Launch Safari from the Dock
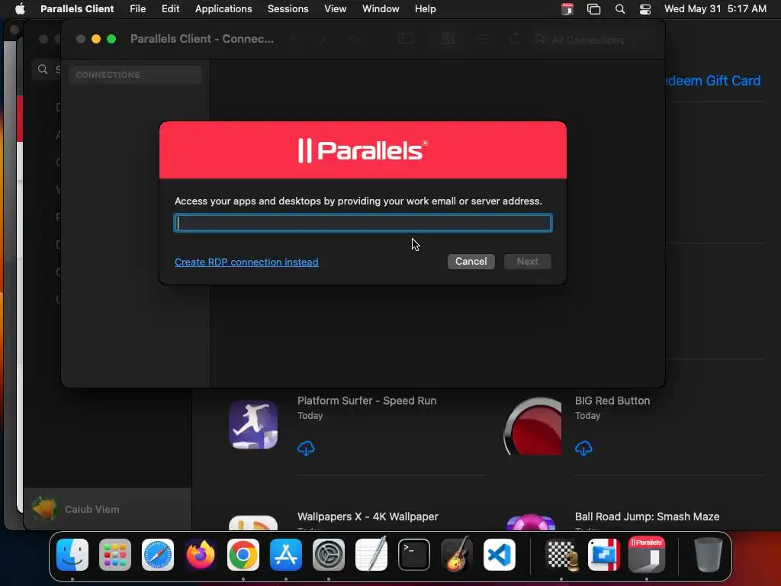 158,555
